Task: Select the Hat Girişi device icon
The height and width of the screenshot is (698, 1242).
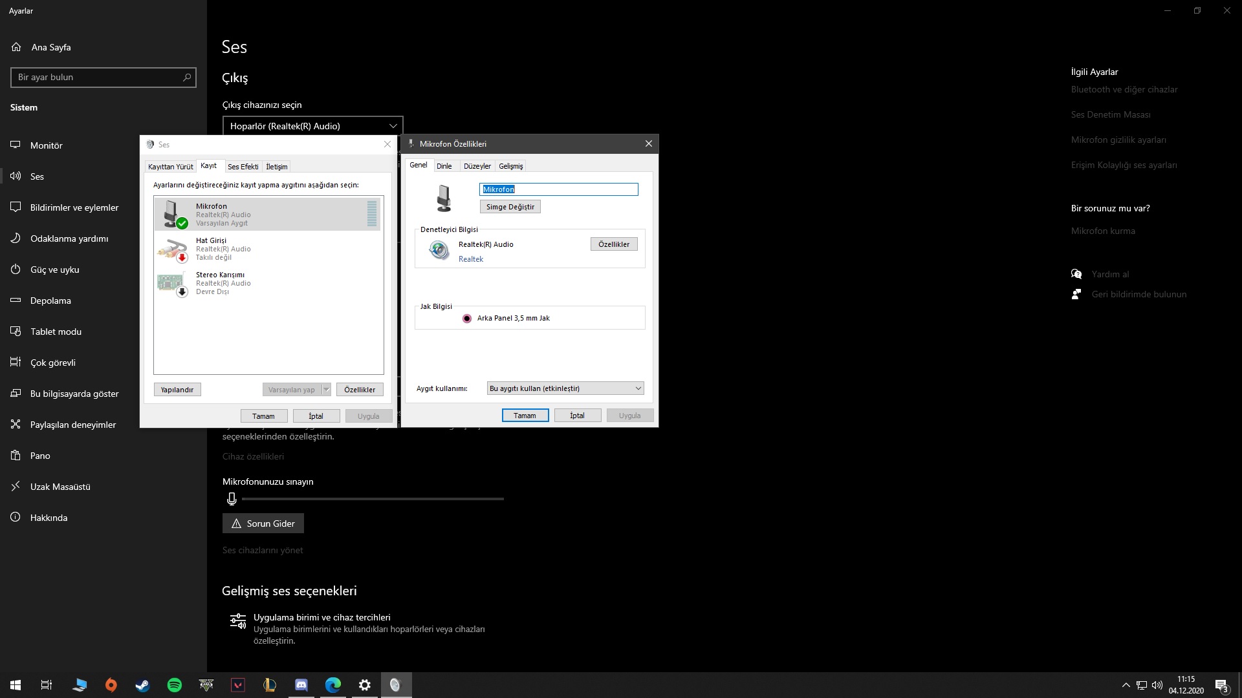Action: (172, 249)
